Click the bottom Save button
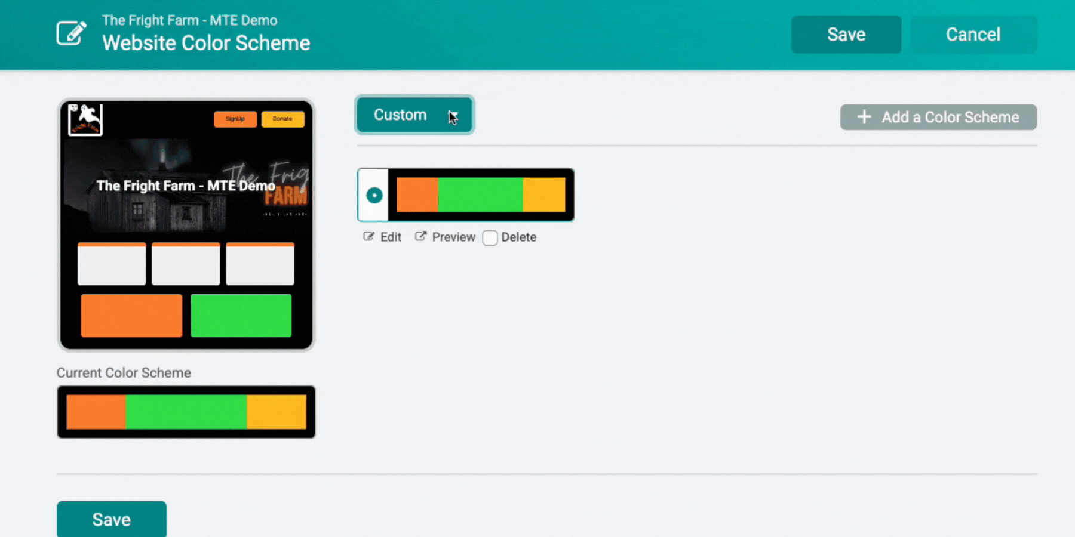 [x=112, y=519]
